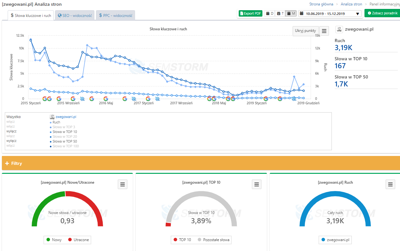Open the TOP 10 gauge menu icon
The image size is (400, 251).
coord(256,184)
